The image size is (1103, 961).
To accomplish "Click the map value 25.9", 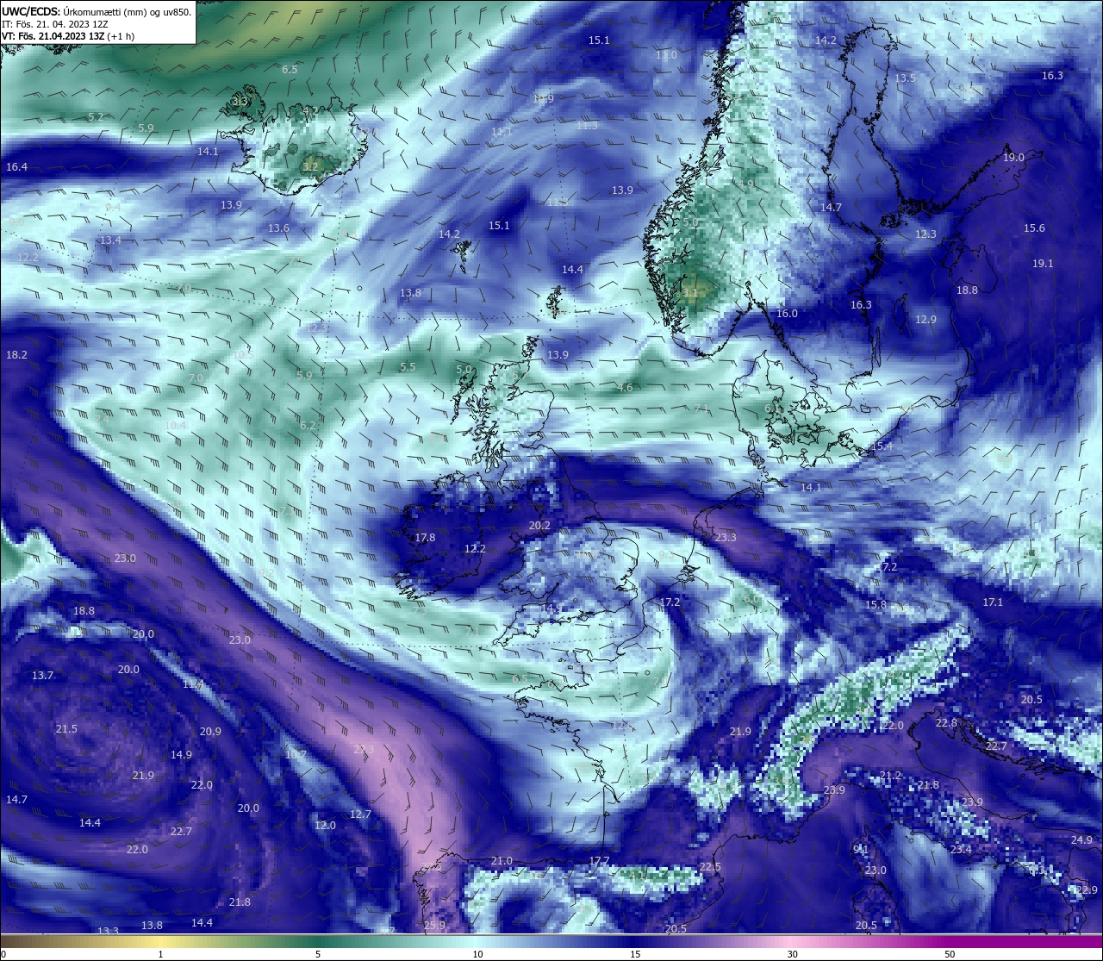I will [x=435, y=925].
